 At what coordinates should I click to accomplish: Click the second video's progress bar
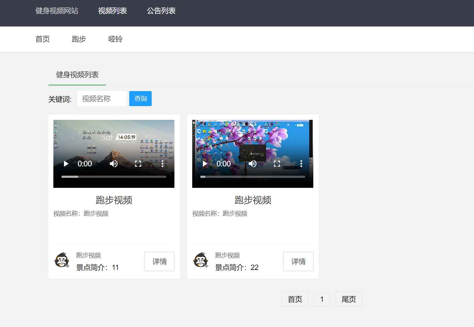[253, 177]
